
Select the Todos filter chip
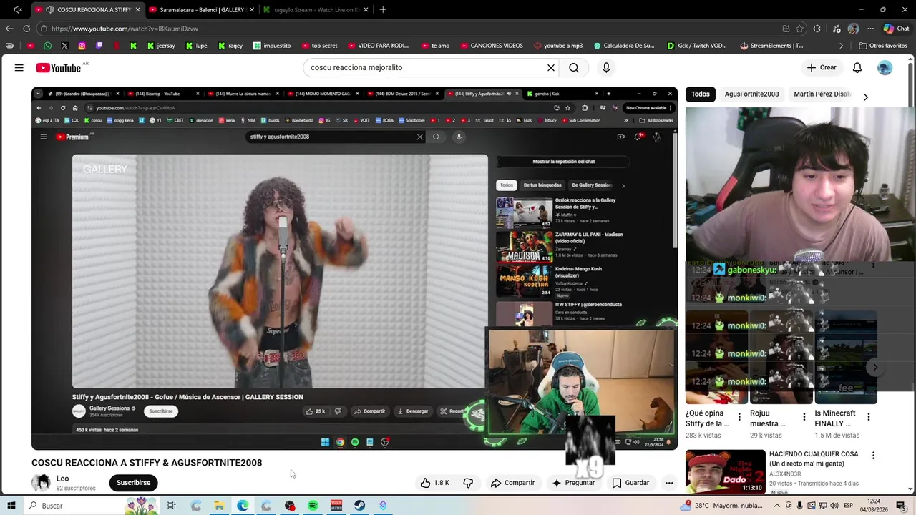(x=701, y=94)
